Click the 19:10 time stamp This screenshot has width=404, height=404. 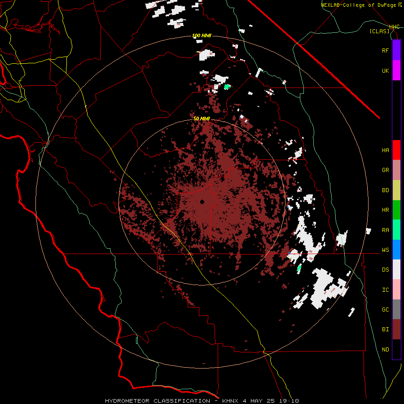click(289, 401)
